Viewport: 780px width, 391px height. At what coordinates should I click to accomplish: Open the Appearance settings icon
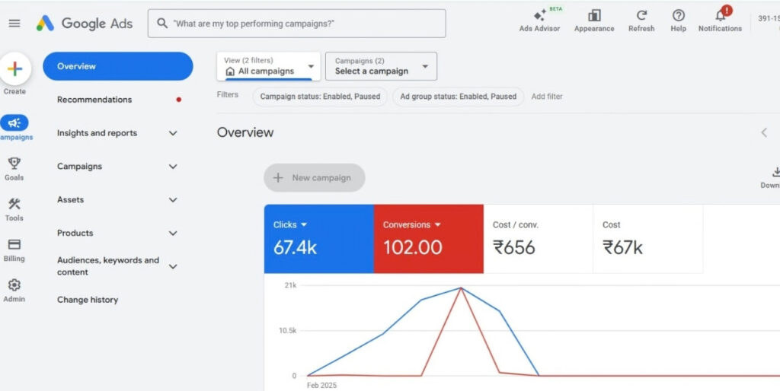click(594, 16)
